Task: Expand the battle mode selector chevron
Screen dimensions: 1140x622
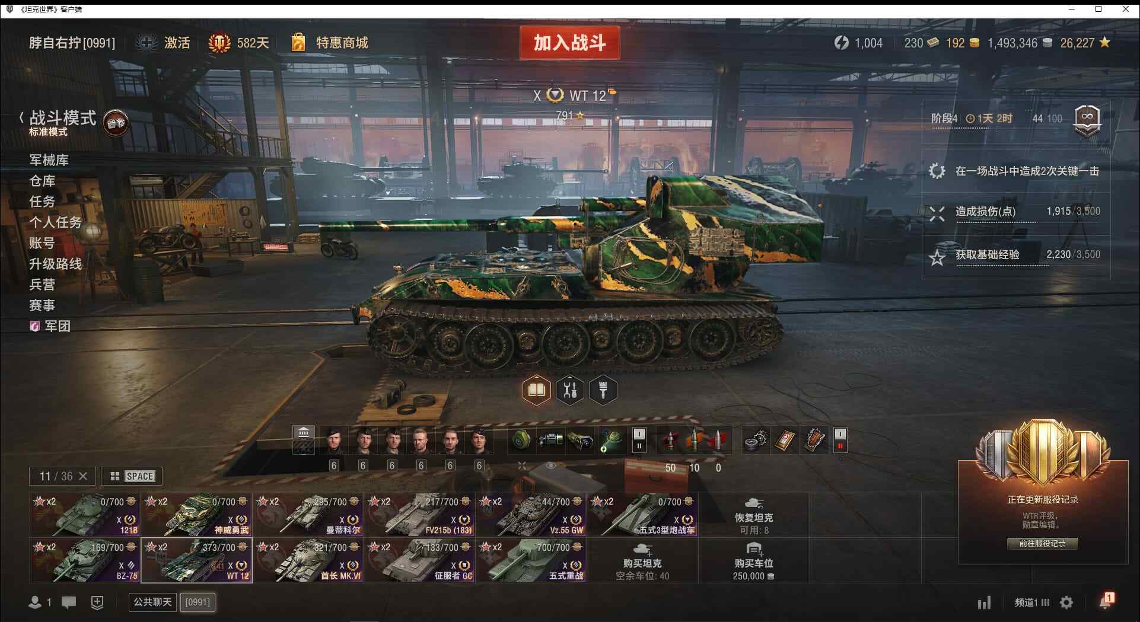Action: [21, 117]
